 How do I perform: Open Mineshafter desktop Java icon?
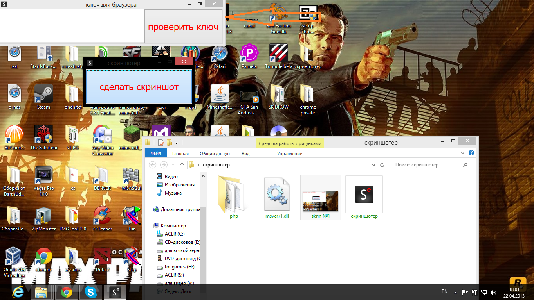[x=220, y=97]
